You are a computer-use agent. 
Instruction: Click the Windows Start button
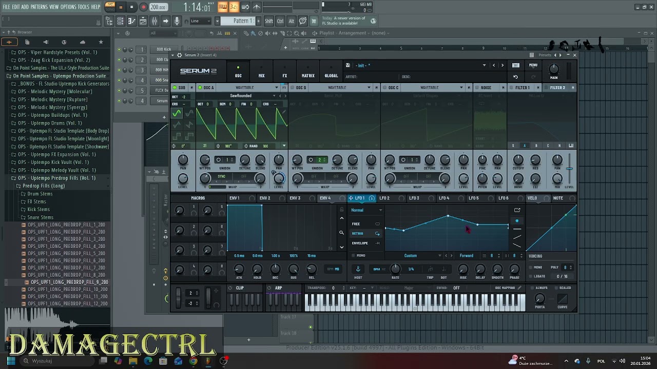point(11,361)
